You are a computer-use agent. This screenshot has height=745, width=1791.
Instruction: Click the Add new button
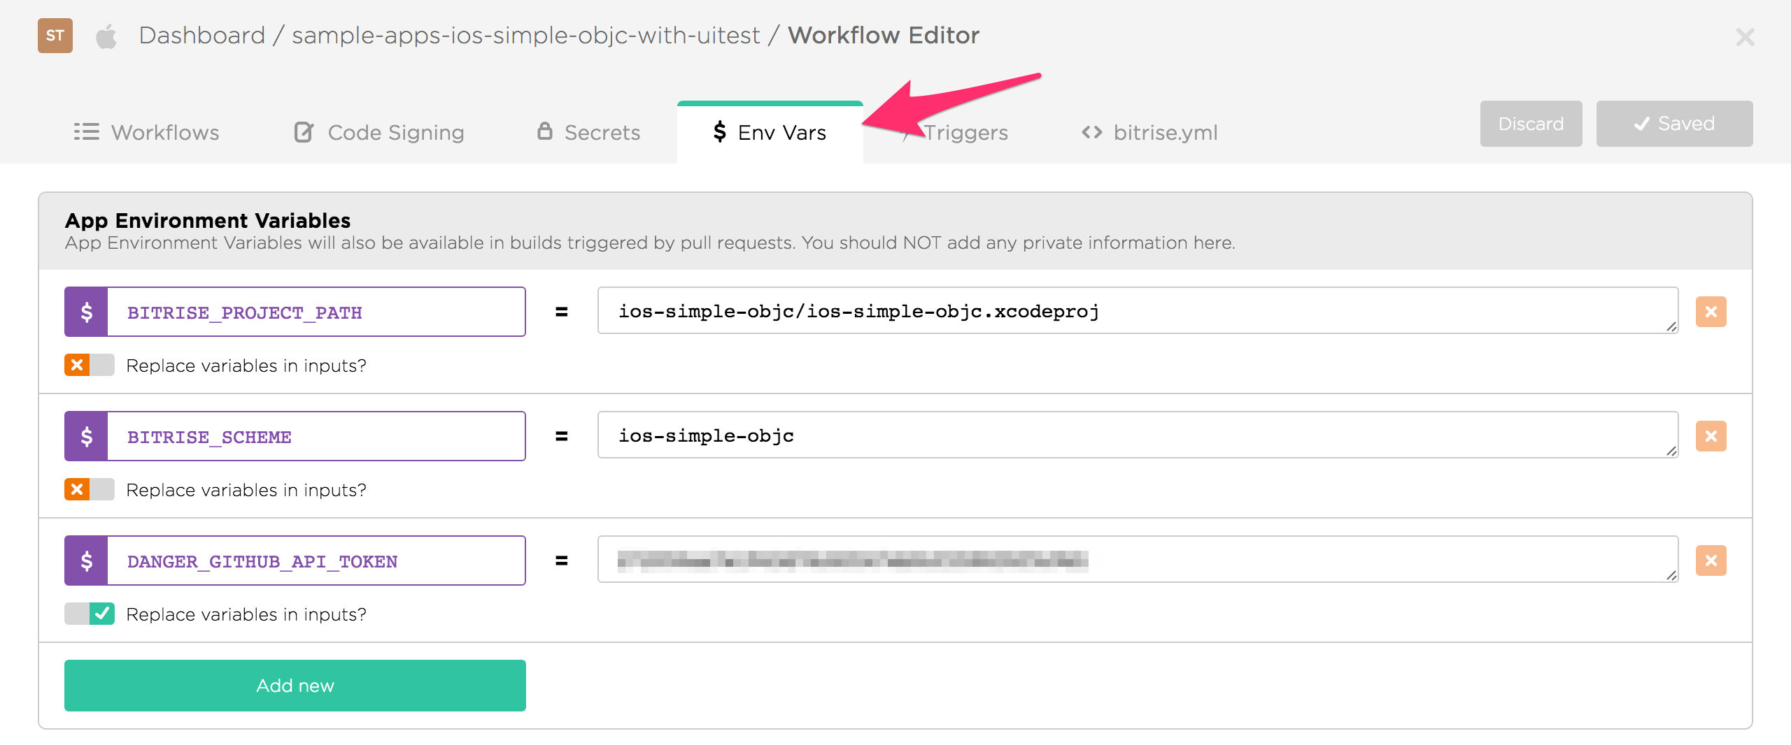click(295, 686)
